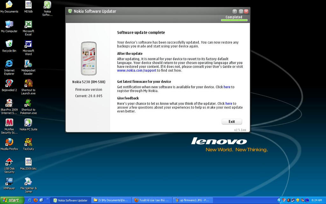Click 'here' link to register through My Nokia
Viewport: 326px width, 204px height.
coord(227,87)
